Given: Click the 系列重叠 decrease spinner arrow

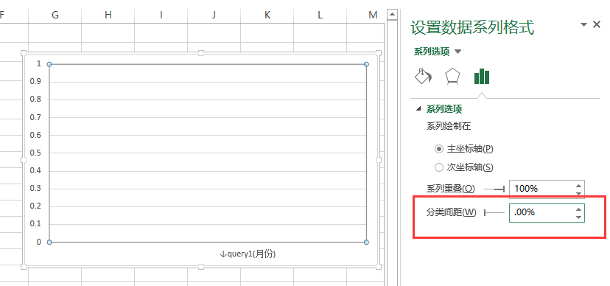Looking at the screenshot, I should pyautogui.click(x=579, y=193).
